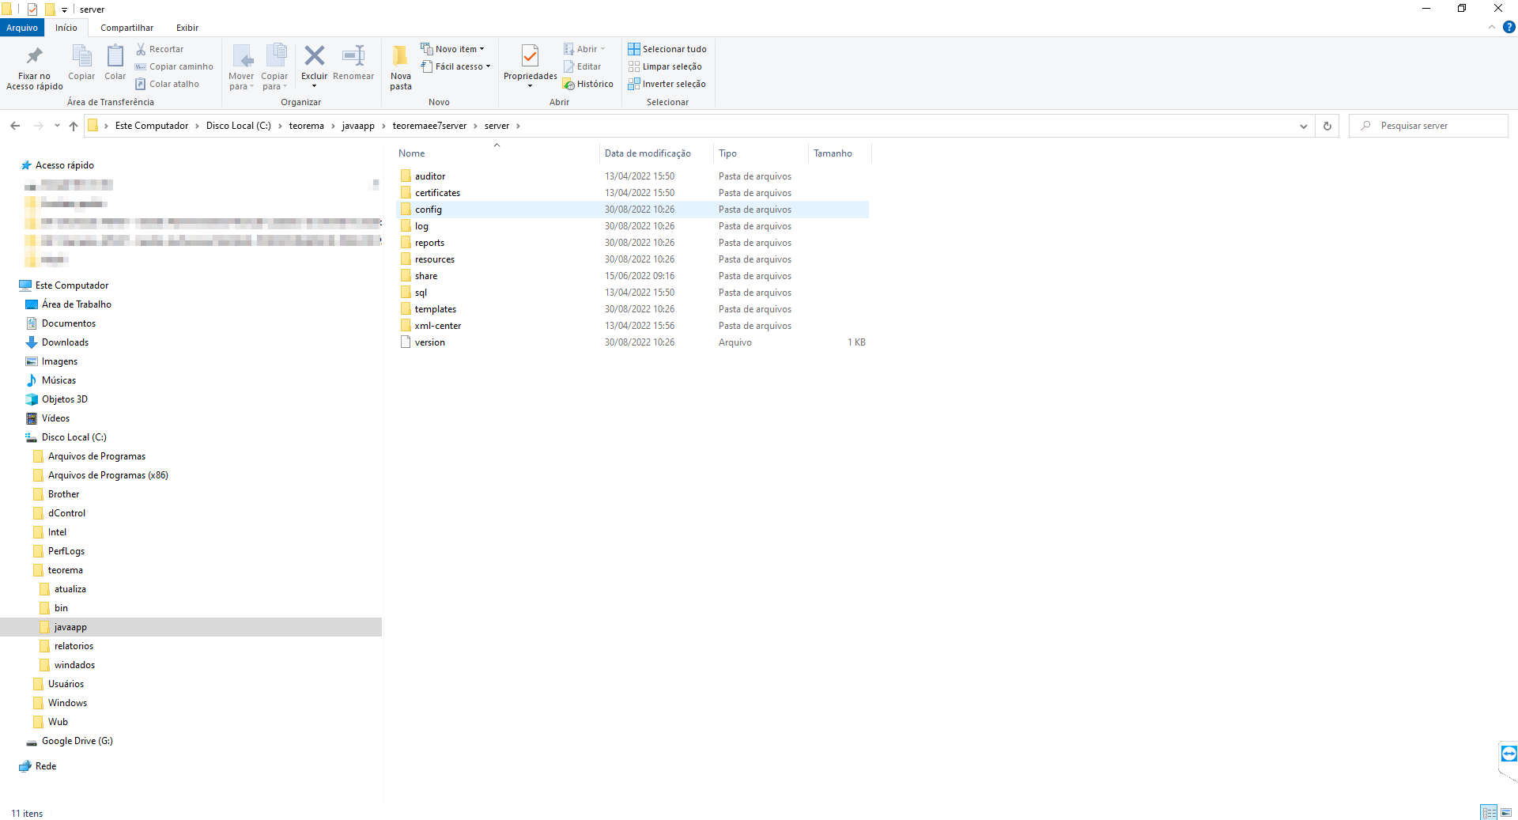Expand chevron after teorema in address bar
Image resolution: width=1518 pixels, height=820 pixels.
[x=333, y=126]
